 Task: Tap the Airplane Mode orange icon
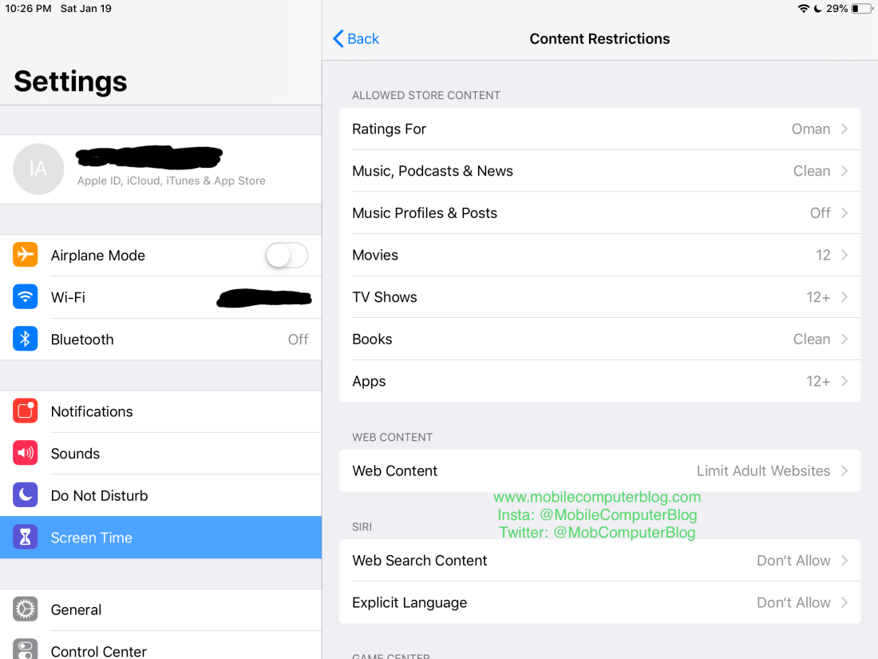(26, 255)
